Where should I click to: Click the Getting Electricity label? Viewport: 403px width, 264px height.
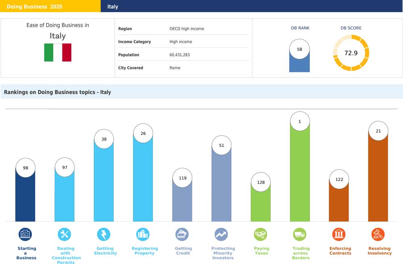coord(105,251)
